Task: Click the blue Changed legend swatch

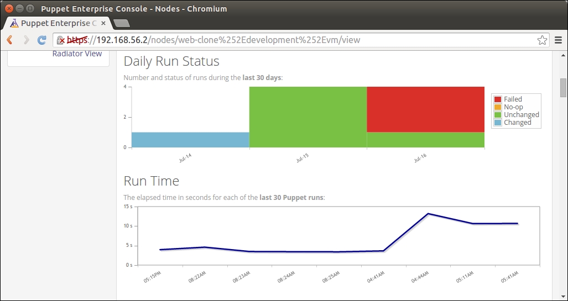Action: click(498, 123)
